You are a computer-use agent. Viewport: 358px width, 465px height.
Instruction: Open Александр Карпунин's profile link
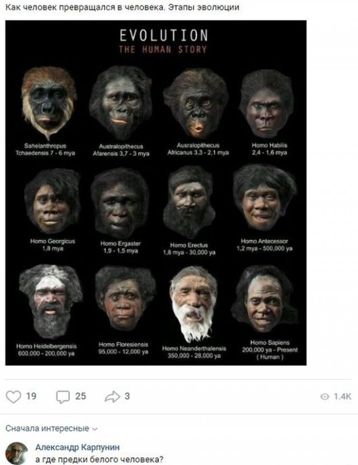tap(78, 447)
